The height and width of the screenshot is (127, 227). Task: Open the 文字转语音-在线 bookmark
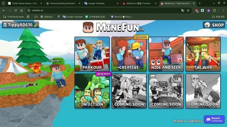pyautogui.click(x=96, y=17)
